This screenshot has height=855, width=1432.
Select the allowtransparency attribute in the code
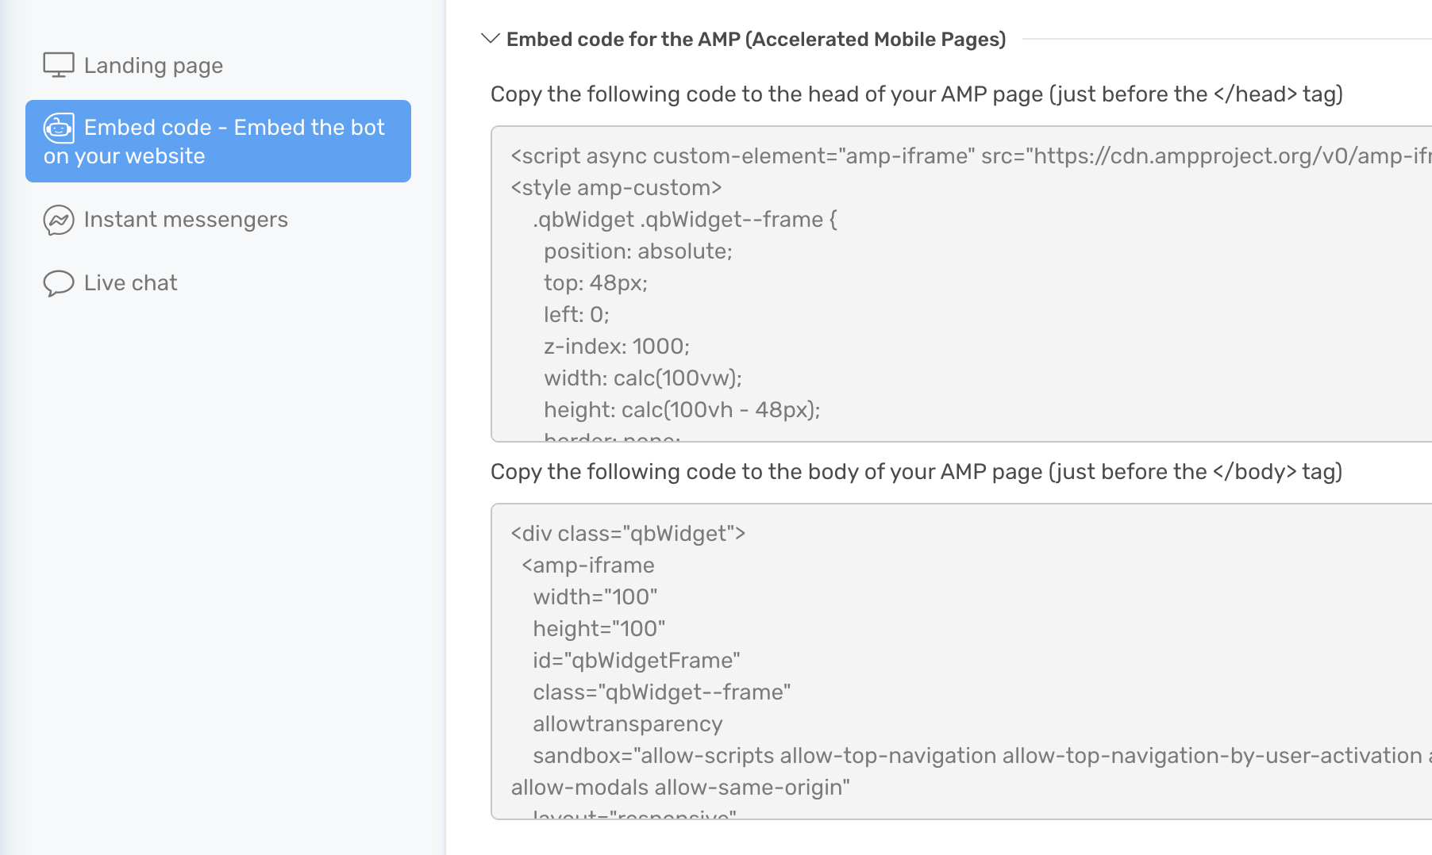point(628,723)
